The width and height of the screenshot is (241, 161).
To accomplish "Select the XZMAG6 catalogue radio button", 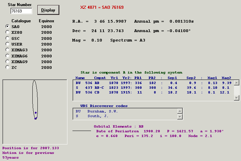I will tap(7, 56).
